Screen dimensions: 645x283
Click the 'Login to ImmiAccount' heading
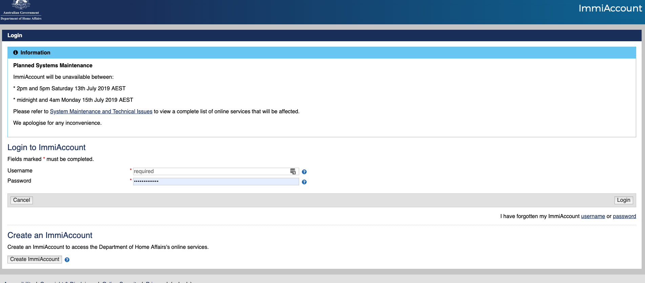(x=46, y=147)
